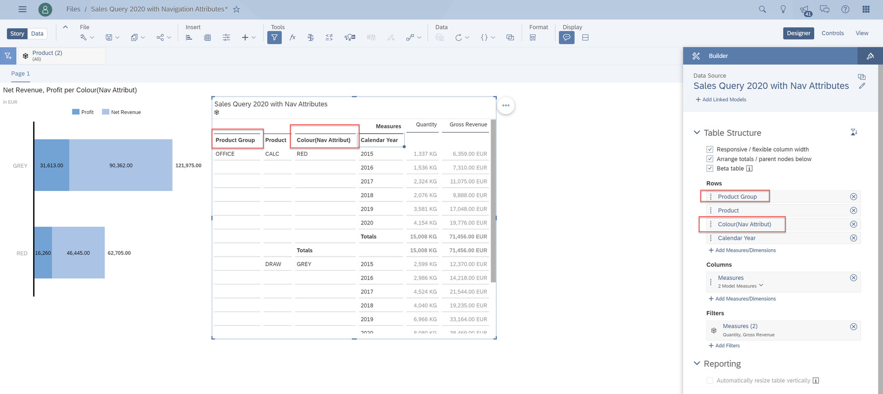
Task: Open notifications megaphone icon
Action: 805,9
